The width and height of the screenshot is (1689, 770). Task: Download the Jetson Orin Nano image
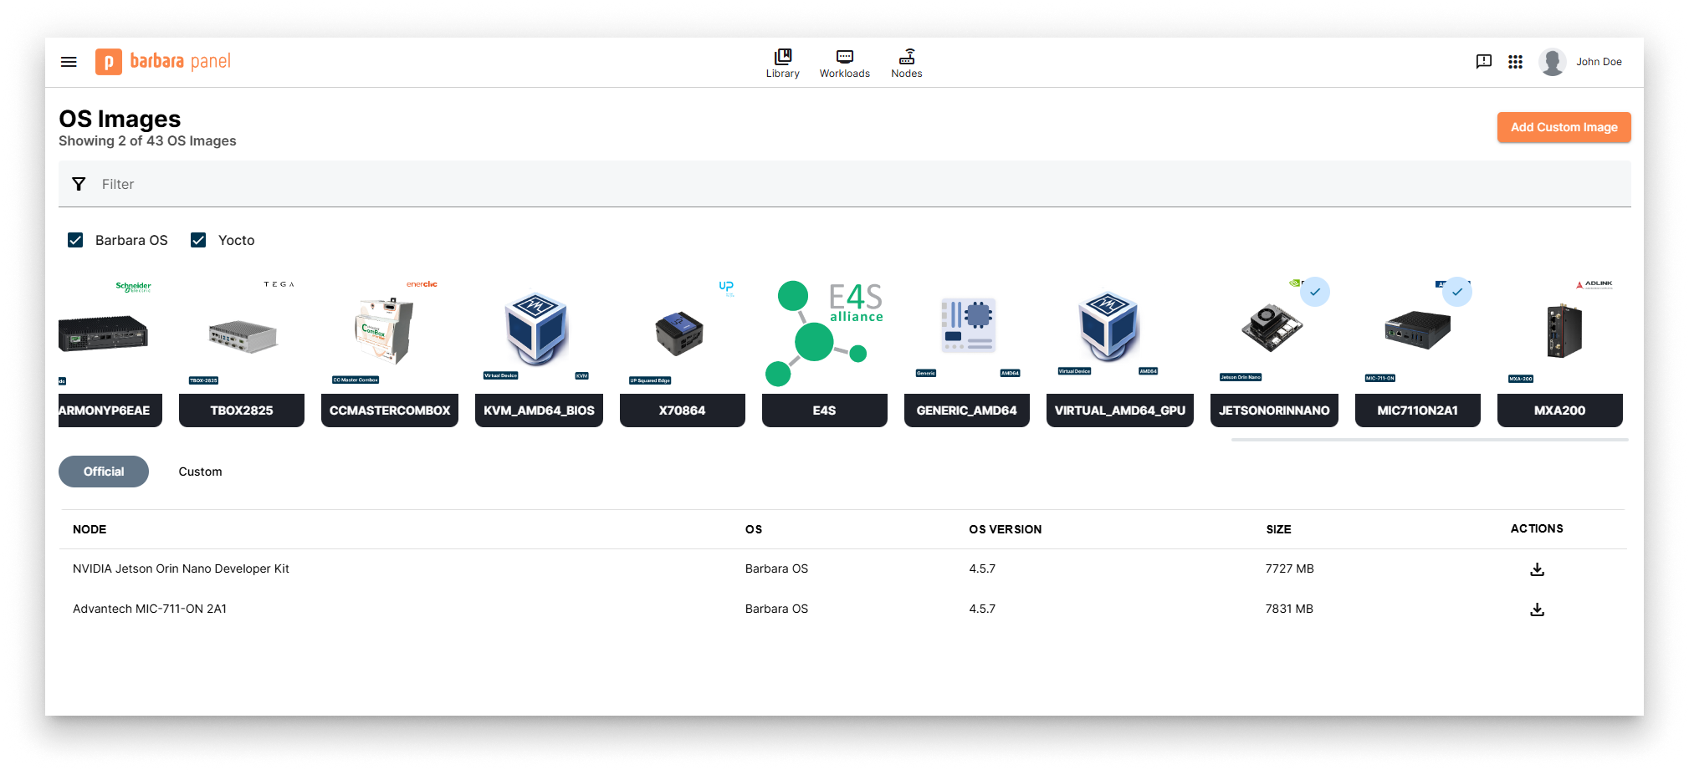[x=1537, y=569]
